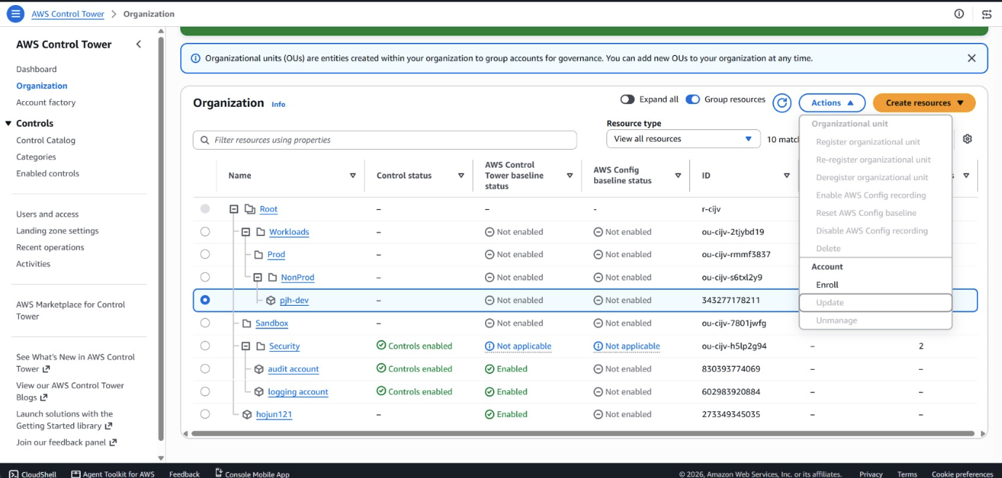Collapse the NonProd tree node

point(257,278)
